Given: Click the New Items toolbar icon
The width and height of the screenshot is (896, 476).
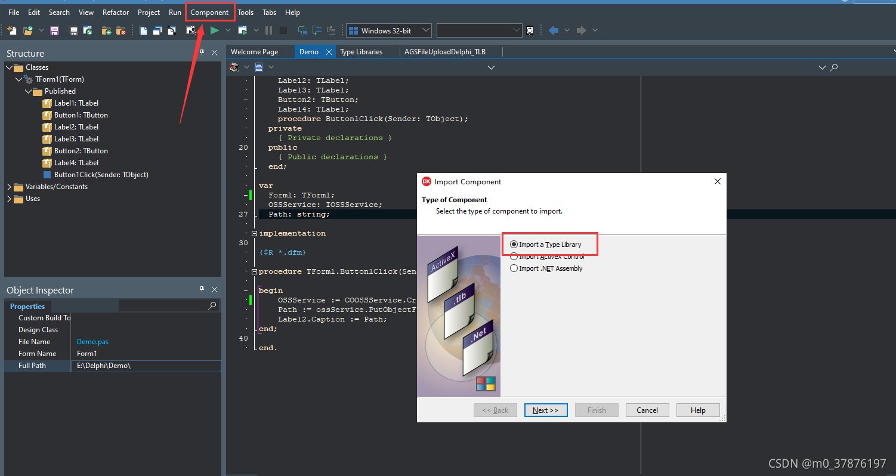Looking at the screenshot, I should [12, 30].
